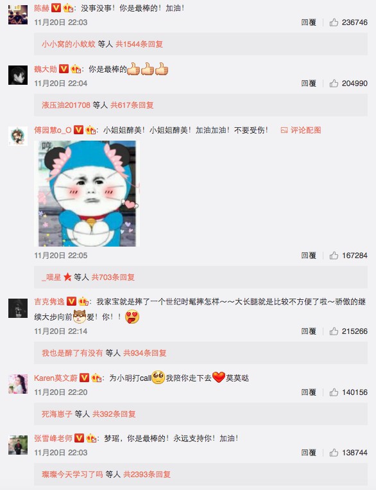Expand 共1544条回复 under 陈赫's comment
This screenshot has width=376, height=490.
click(139, 44)
